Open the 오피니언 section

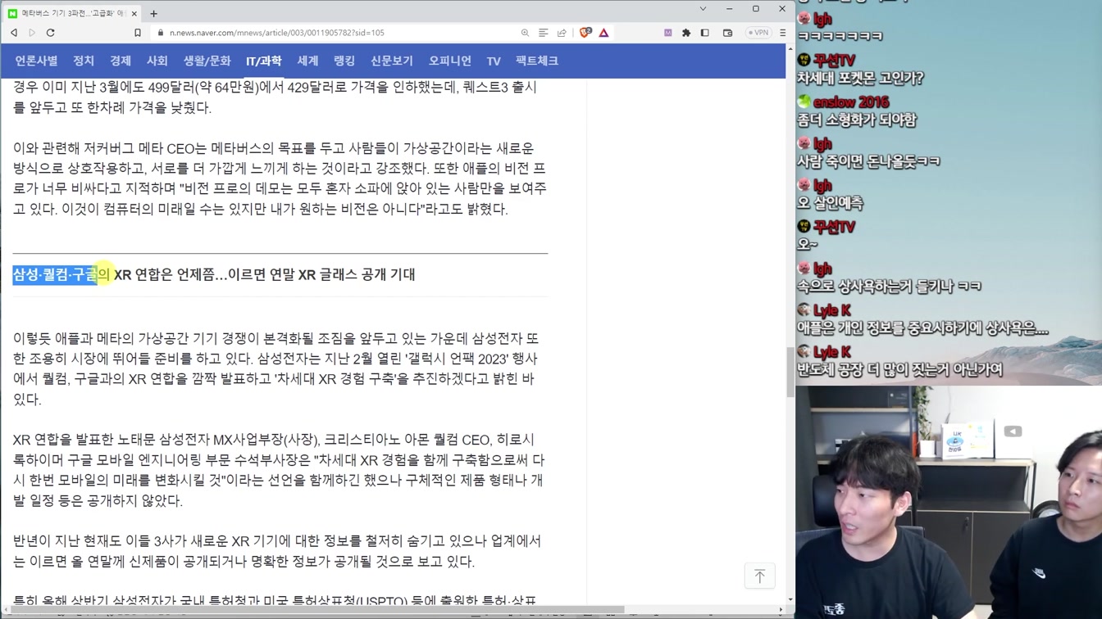(x=450, y=61)
